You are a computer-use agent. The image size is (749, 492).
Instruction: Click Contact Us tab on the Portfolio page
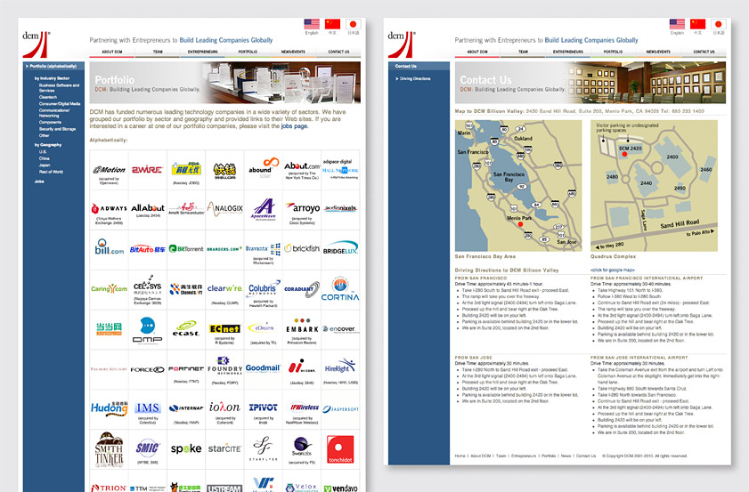[x=338, y=52]
